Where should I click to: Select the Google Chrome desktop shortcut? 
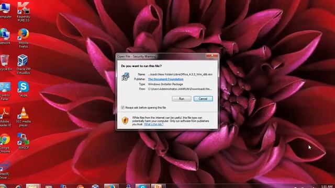5,143
